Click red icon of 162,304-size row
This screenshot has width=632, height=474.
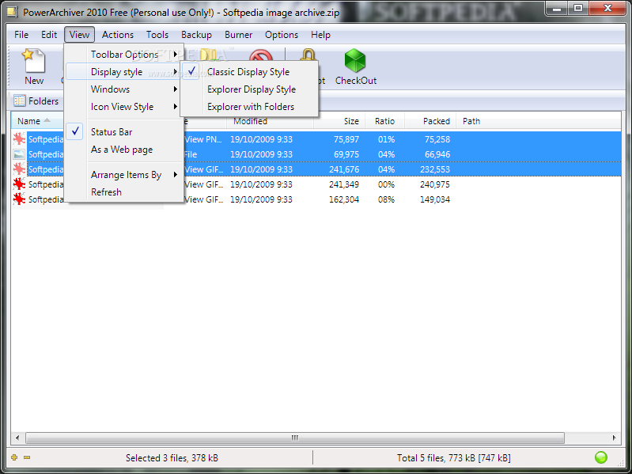click(19, 199)
